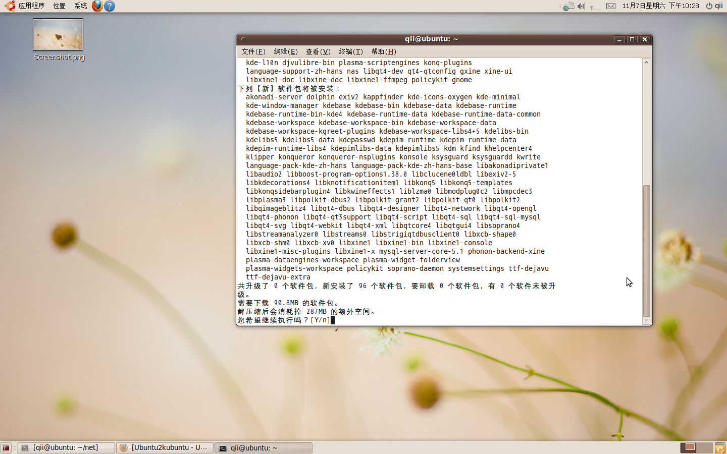Open the mail envelope indicator
Screen dimensions: 727x454
coord(611,6)
